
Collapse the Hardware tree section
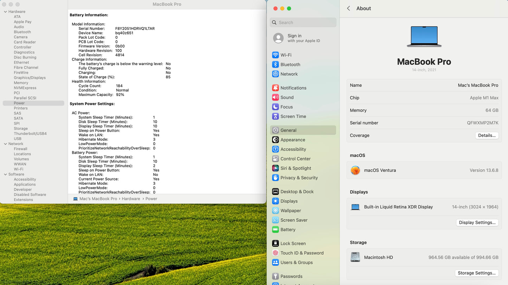(5, 12)
